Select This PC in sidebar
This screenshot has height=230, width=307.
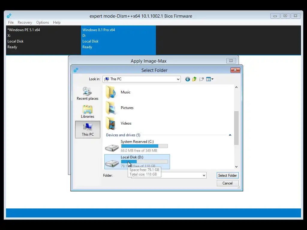[x=88, y=129]
